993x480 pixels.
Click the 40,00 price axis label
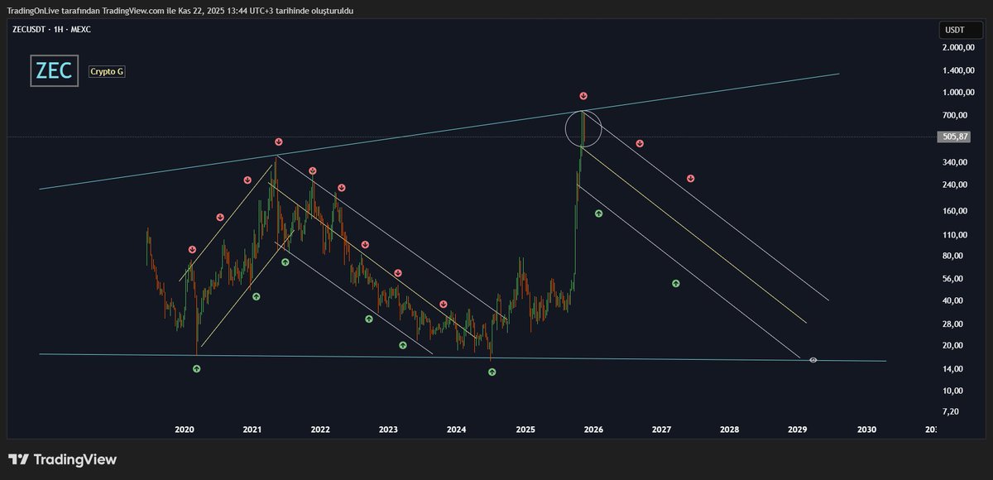[954, 300]
